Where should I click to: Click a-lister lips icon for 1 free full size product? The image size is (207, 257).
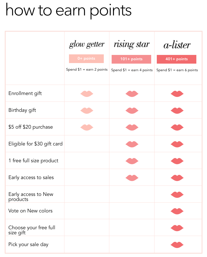click(177, 161)
